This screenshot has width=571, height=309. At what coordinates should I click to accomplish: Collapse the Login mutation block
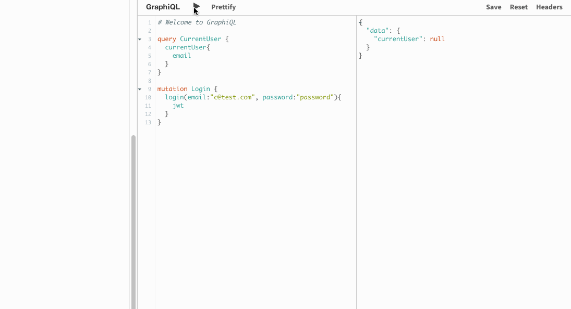click(139, 88)
